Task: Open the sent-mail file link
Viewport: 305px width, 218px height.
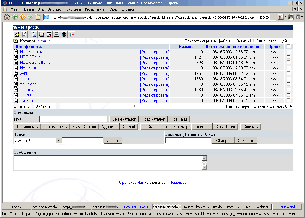Action: (x=27, y=89)
